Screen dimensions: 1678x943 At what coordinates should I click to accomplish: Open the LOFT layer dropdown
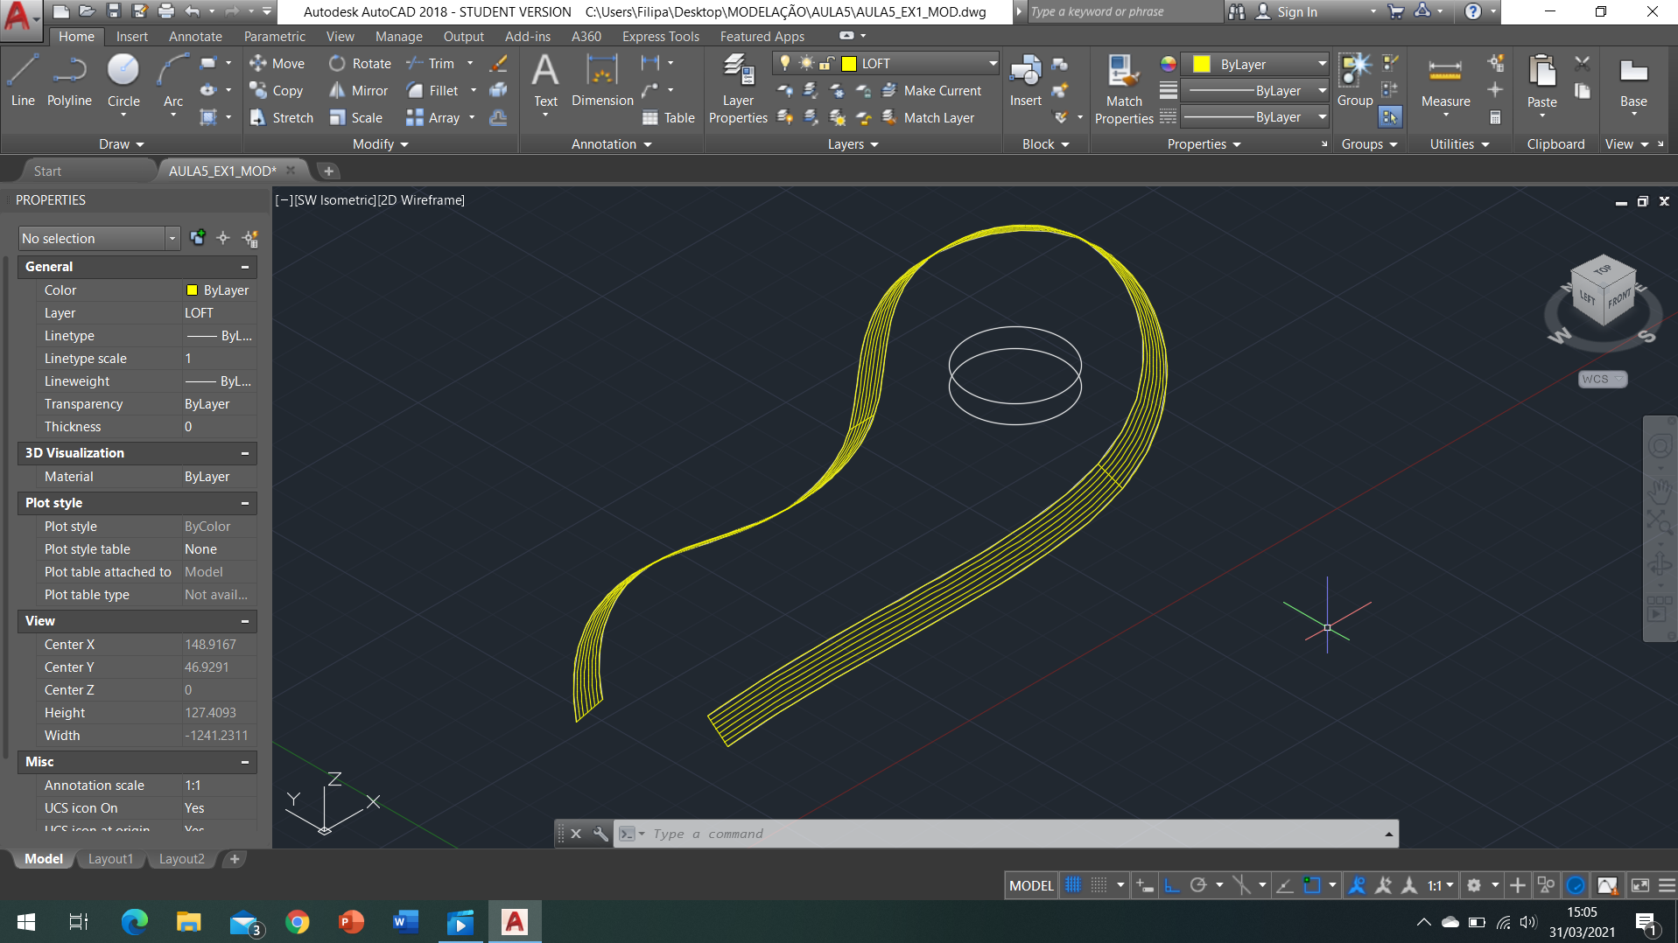click(x=992, y=64)
